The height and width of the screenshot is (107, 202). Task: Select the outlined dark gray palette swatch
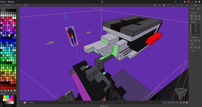point(3,10)
